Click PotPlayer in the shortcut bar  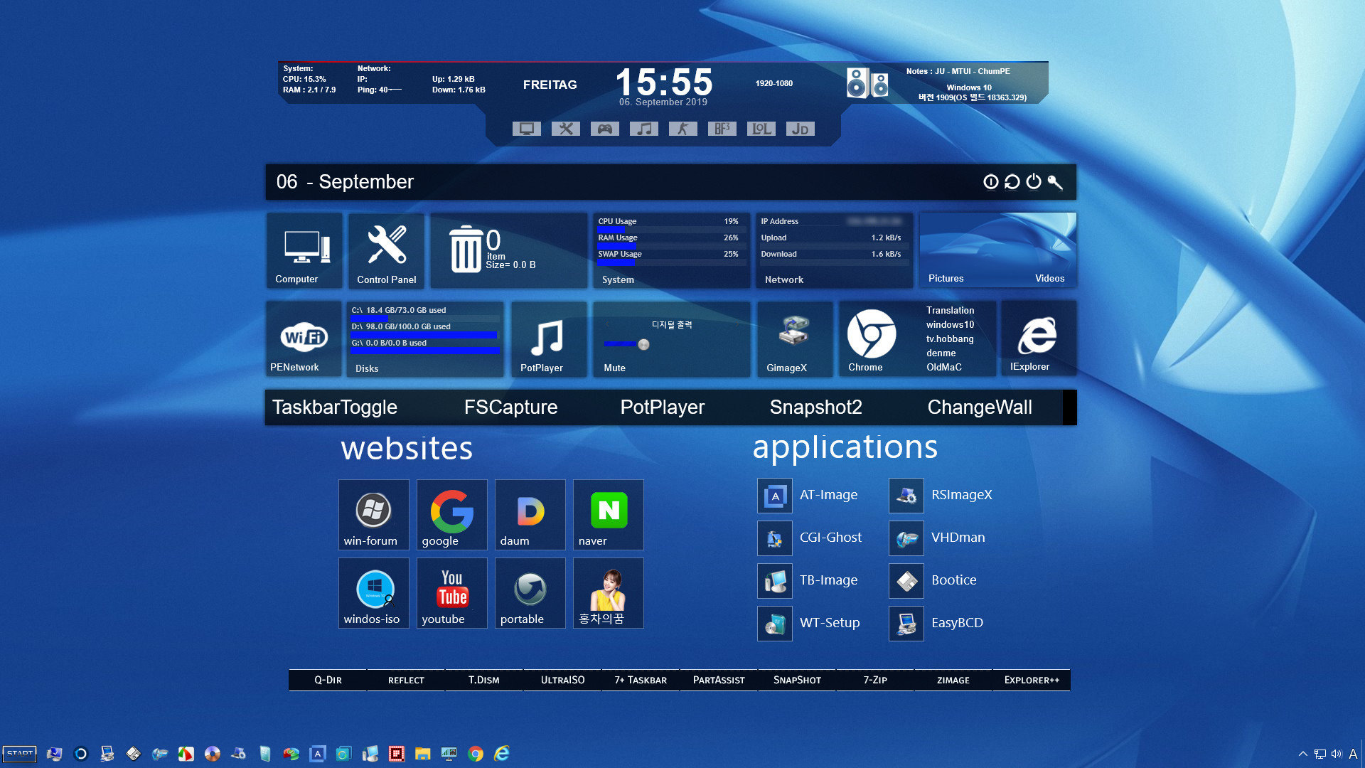(x=662, y=407)
